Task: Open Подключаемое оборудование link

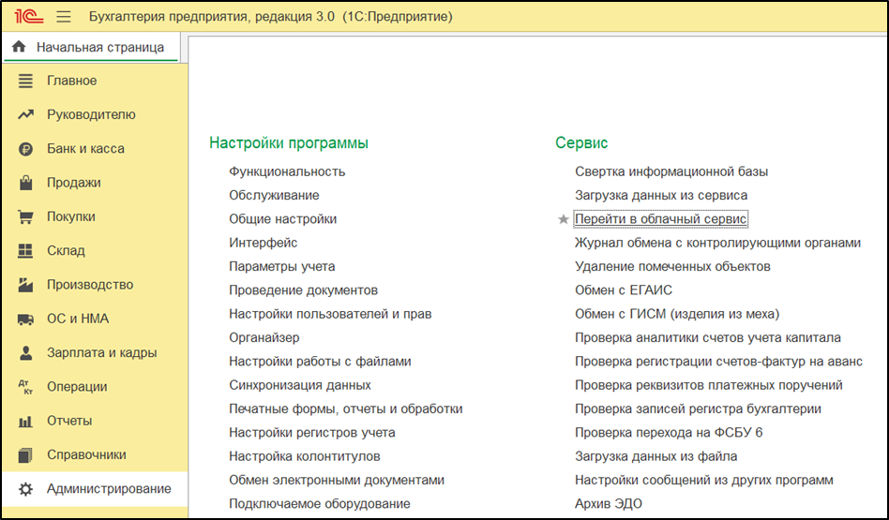Action: pos(320,504)
